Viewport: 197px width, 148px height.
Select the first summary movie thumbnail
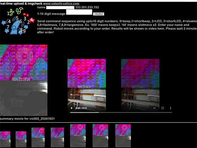(x=5, y=140)
